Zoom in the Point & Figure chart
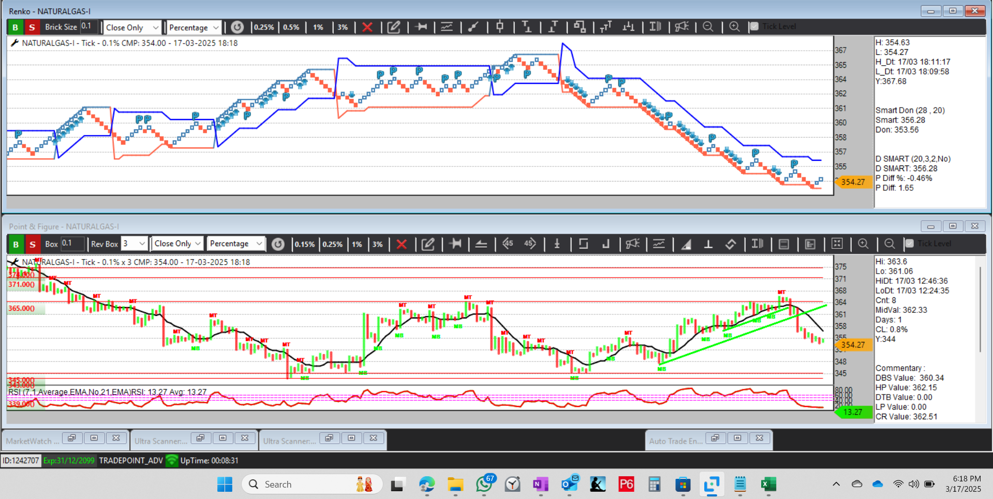993x499 pixels. pyautogui.click(x=863, y=244)
